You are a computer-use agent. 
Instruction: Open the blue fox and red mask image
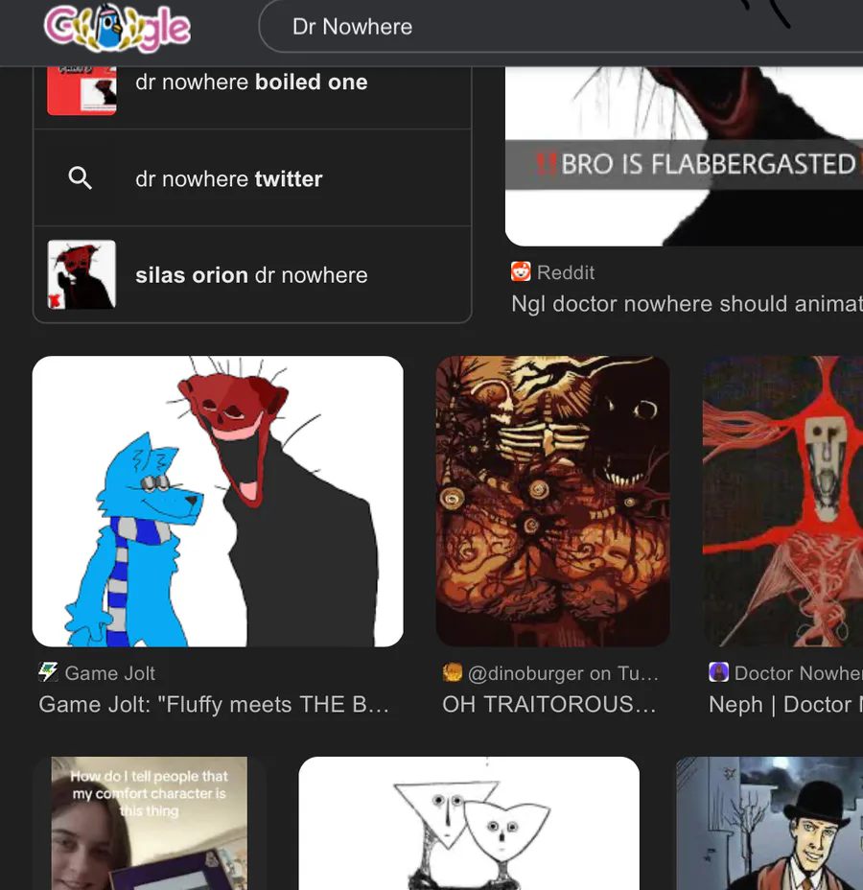[x=218, y=502]
